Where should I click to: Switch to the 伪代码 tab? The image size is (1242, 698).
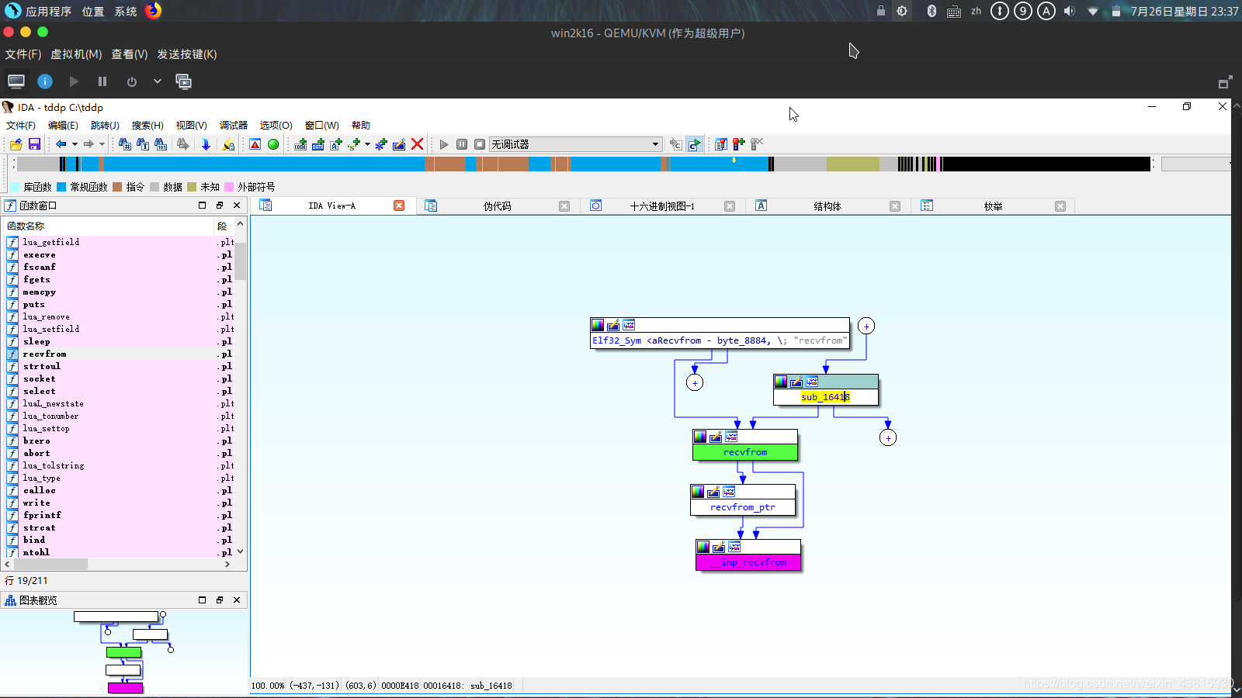tap(497, 206)
